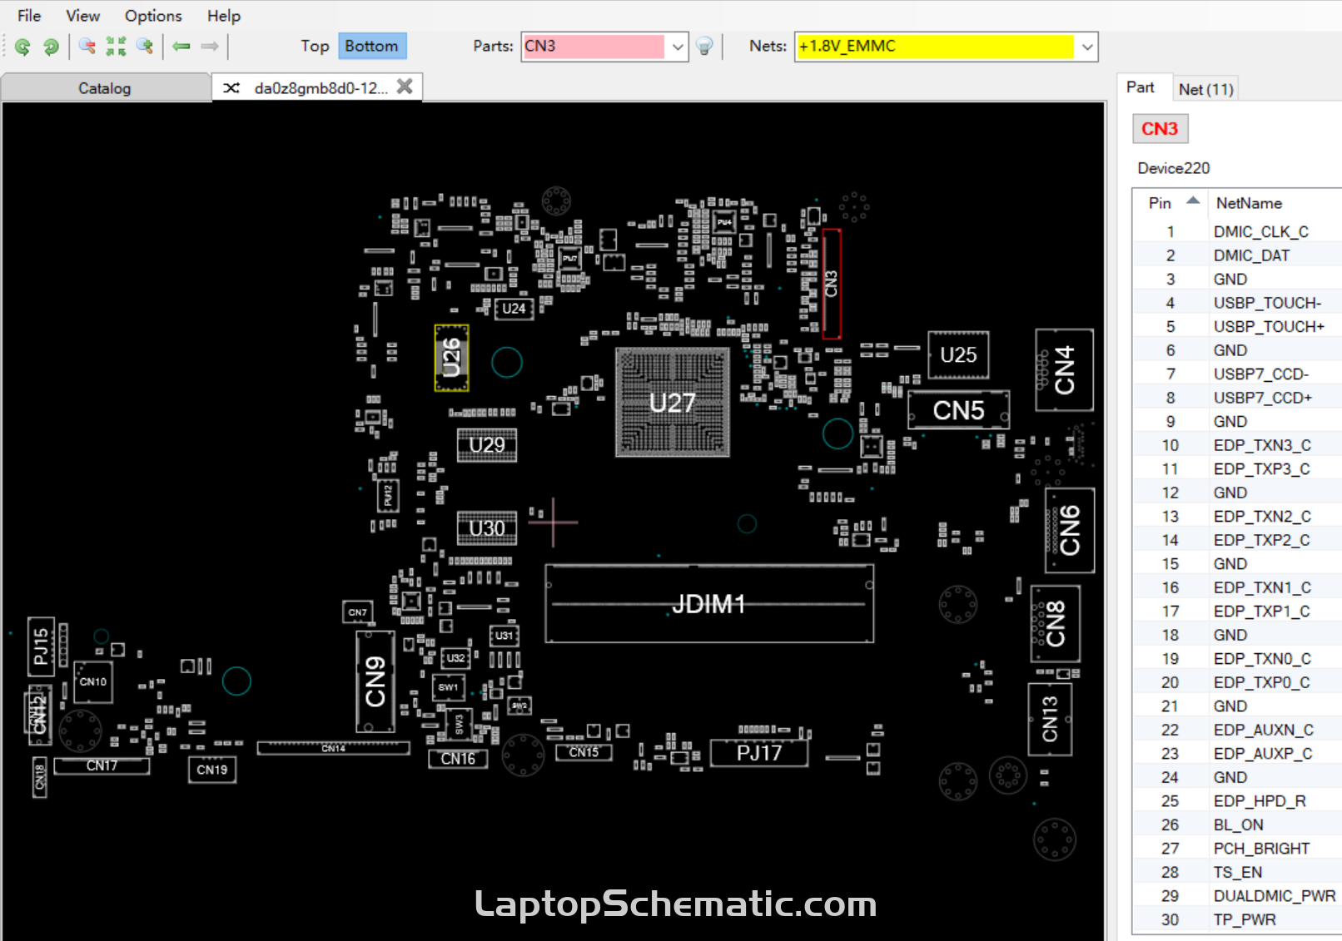Select the JDIM1 memory slot on the board
The width and height of the screenshot is (1342, 941).
[709, 604]
